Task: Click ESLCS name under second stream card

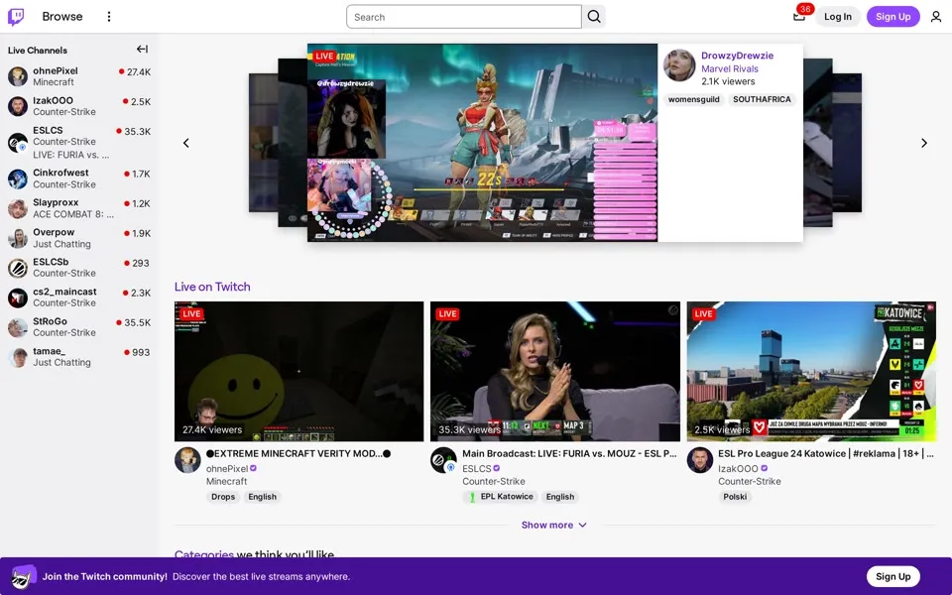Action: [x=477, y=468]
